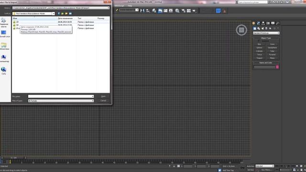This screenshot has width=306, height=172.
Task: Switch to the Utilities hammer panel icon
Action: click(277, 23)
